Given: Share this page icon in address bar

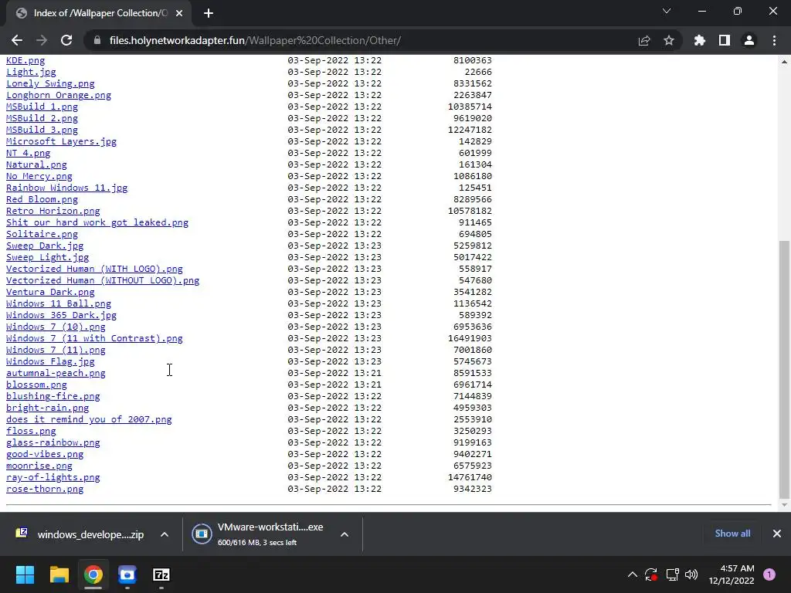Looking at the screenshot, I should [644, 40].
